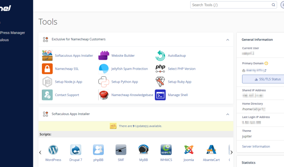The image size is (284, 167).
Task: Open the AutoBackup circular arrow icon
Action: [160, 56]
